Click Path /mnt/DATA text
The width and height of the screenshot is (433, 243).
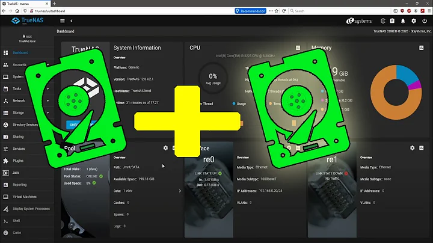point(126,167)
